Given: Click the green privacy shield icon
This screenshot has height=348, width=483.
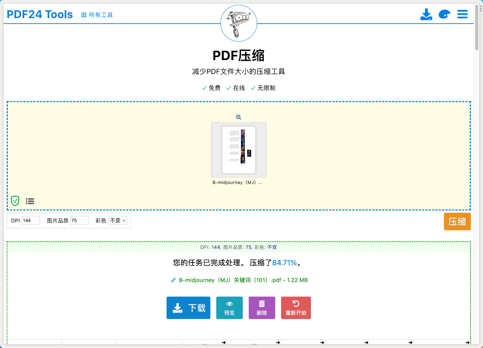Looking at the screenshot, I should [x=15, y=201].
